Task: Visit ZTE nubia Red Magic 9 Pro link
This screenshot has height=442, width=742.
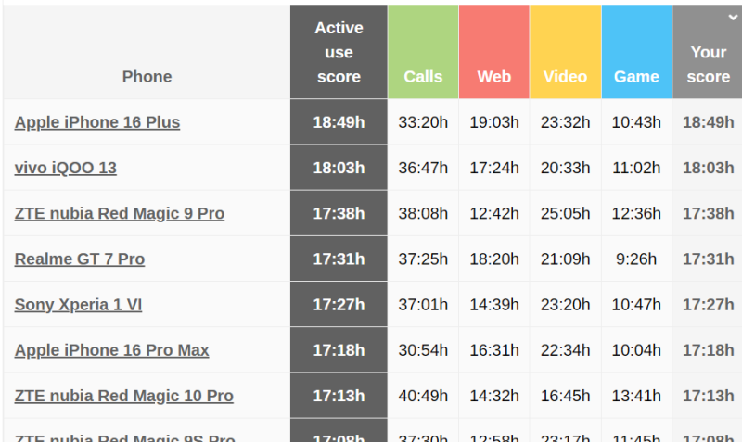Action: coord(120,214)
